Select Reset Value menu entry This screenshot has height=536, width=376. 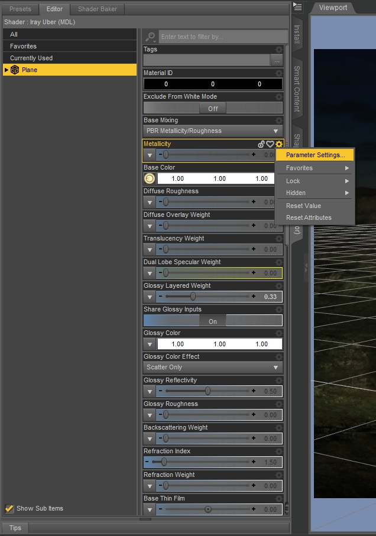(x=315, y=206)
